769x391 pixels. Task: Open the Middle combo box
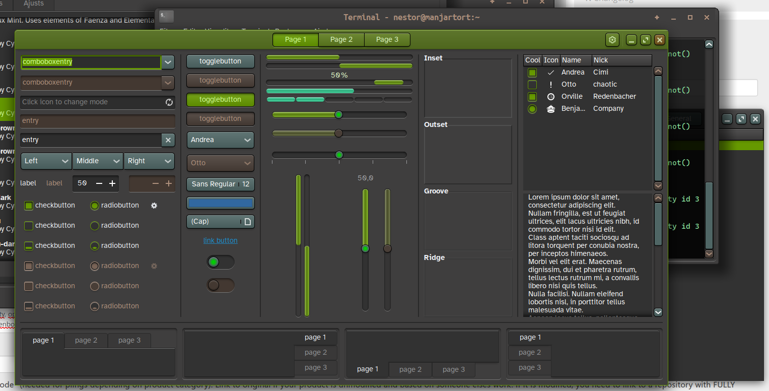98,161
